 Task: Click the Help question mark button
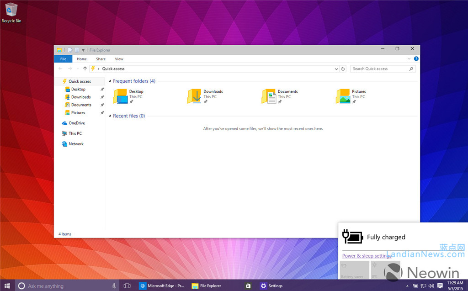(416, 59)
